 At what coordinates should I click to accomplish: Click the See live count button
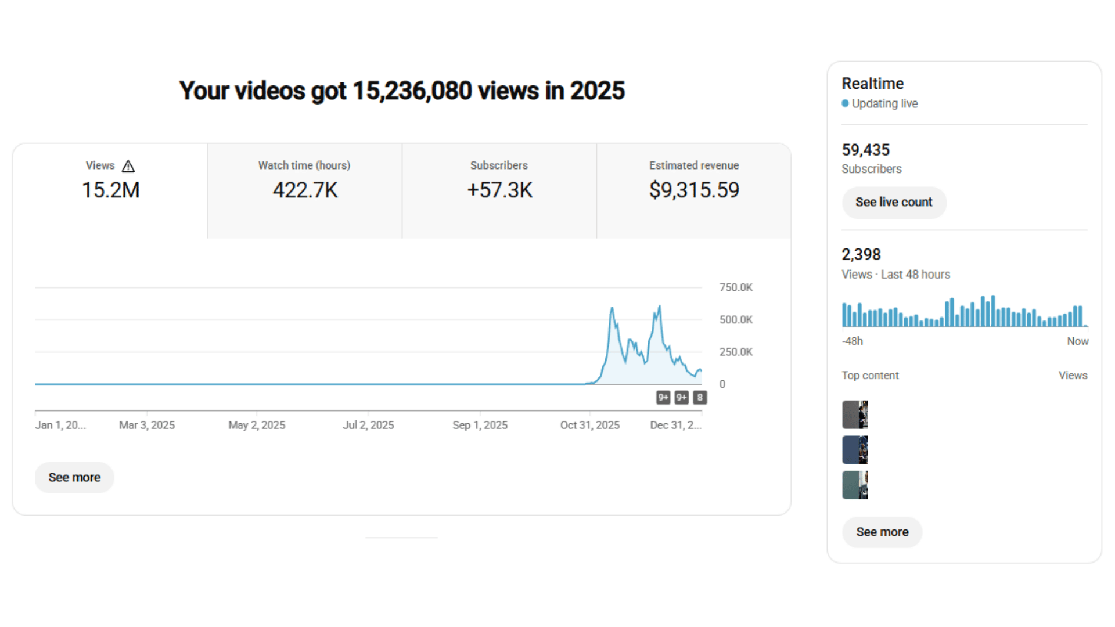tap(894, 202)
